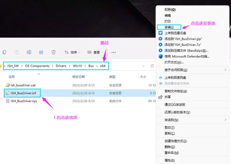Choose 还原以前的版本(V) menu entry
This screenshot has width=231, height=164.
177,112
